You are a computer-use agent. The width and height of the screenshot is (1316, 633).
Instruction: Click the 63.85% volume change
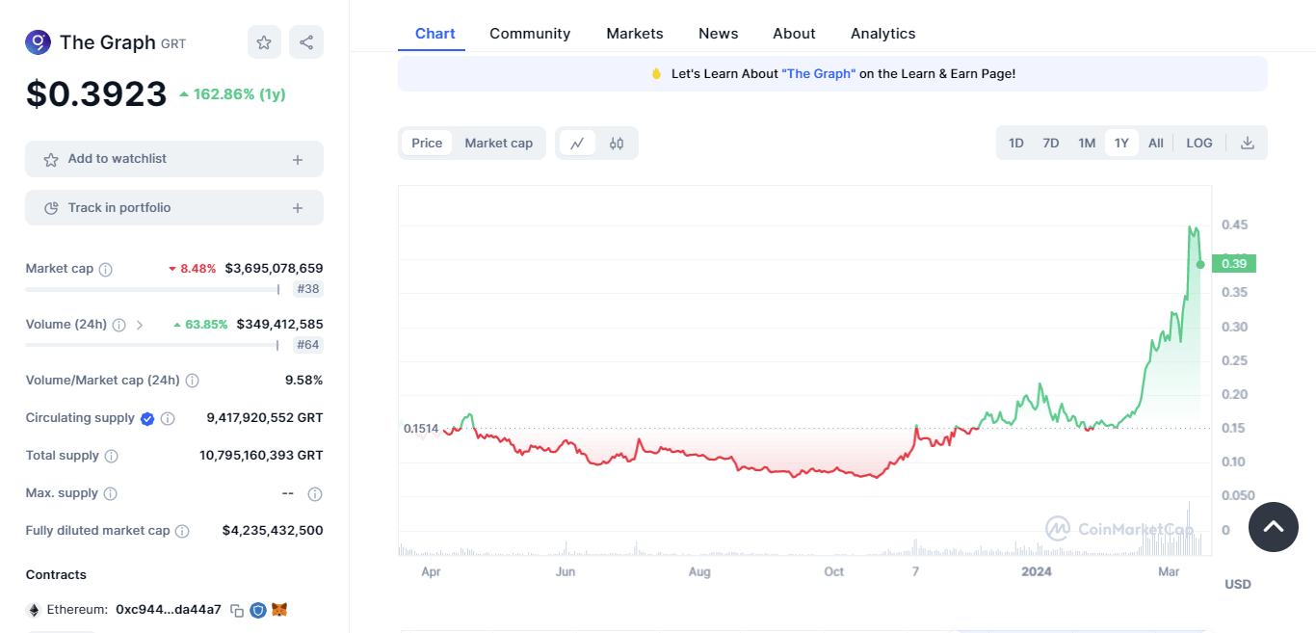click(200, 325)
